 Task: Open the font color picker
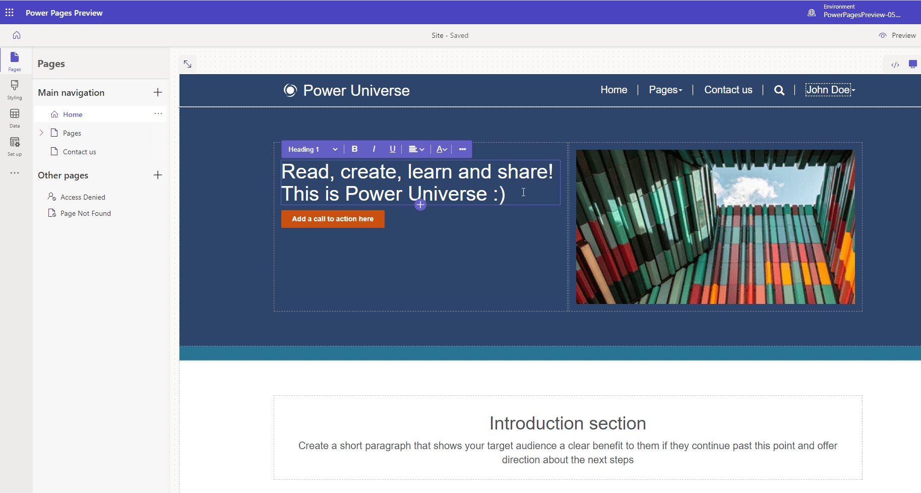tap(442, 149)
